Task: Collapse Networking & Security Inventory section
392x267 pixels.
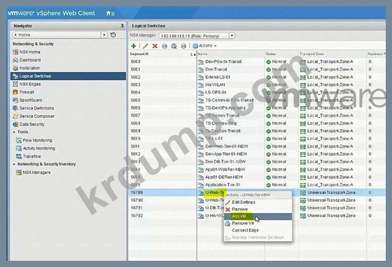Action: point(14,164)
